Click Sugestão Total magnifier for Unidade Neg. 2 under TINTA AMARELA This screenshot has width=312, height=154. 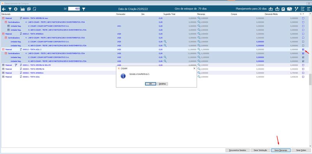click(165, 42)
